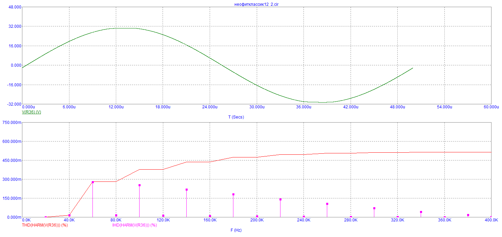502x237 pixels.
Task: Select the magenta harmonic marker at 220K
Action: (280, 199)
